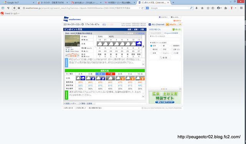Click the red T toolbar icon
Screen dimensions: 246x144
(x=231, y=8)
